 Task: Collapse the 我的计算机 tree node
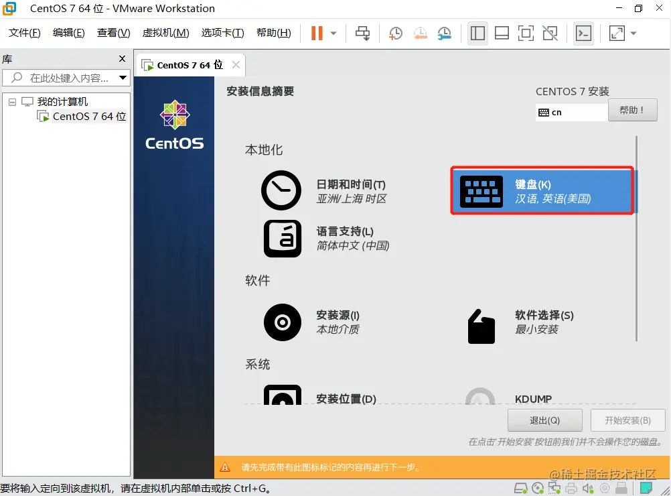coord(13,102)
